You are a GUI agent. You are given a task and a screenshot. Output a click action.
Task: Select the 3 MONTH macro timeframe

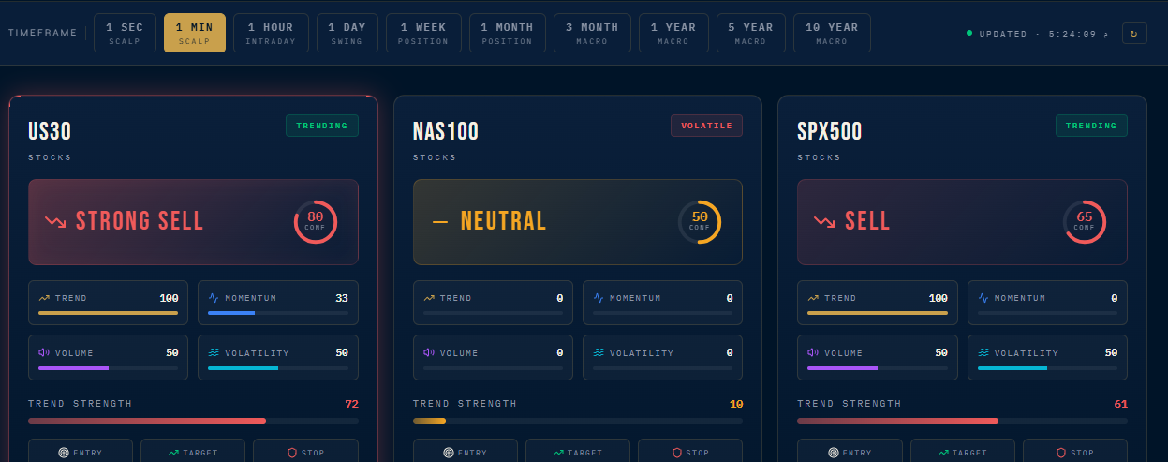592,33
